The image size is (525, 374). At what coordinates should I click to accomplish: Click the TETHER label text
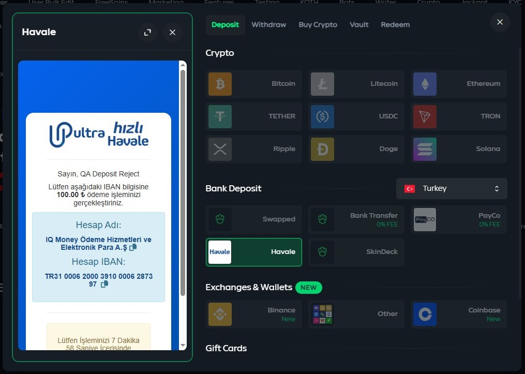tap(282, 116)
